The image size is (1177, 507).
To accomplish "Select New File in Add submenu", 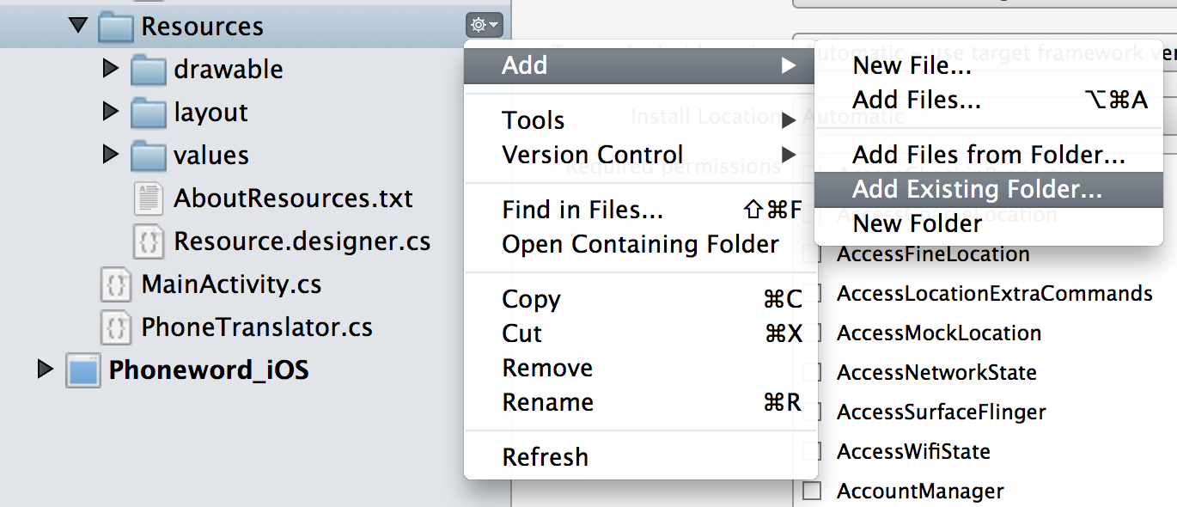I will point(912,66).
